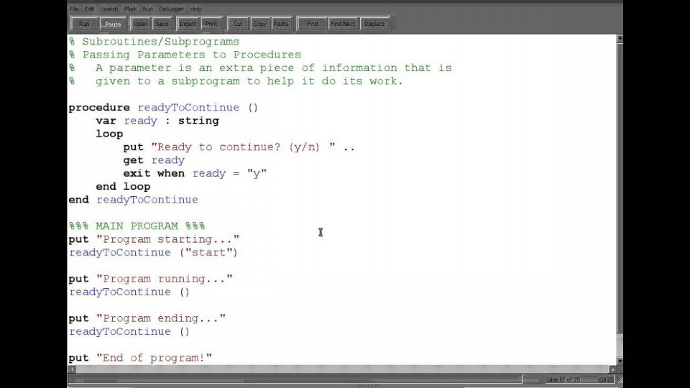690x388 pixels.
Task: Click the line 'end readyToContinue'
Action: (x=134, y=200)
